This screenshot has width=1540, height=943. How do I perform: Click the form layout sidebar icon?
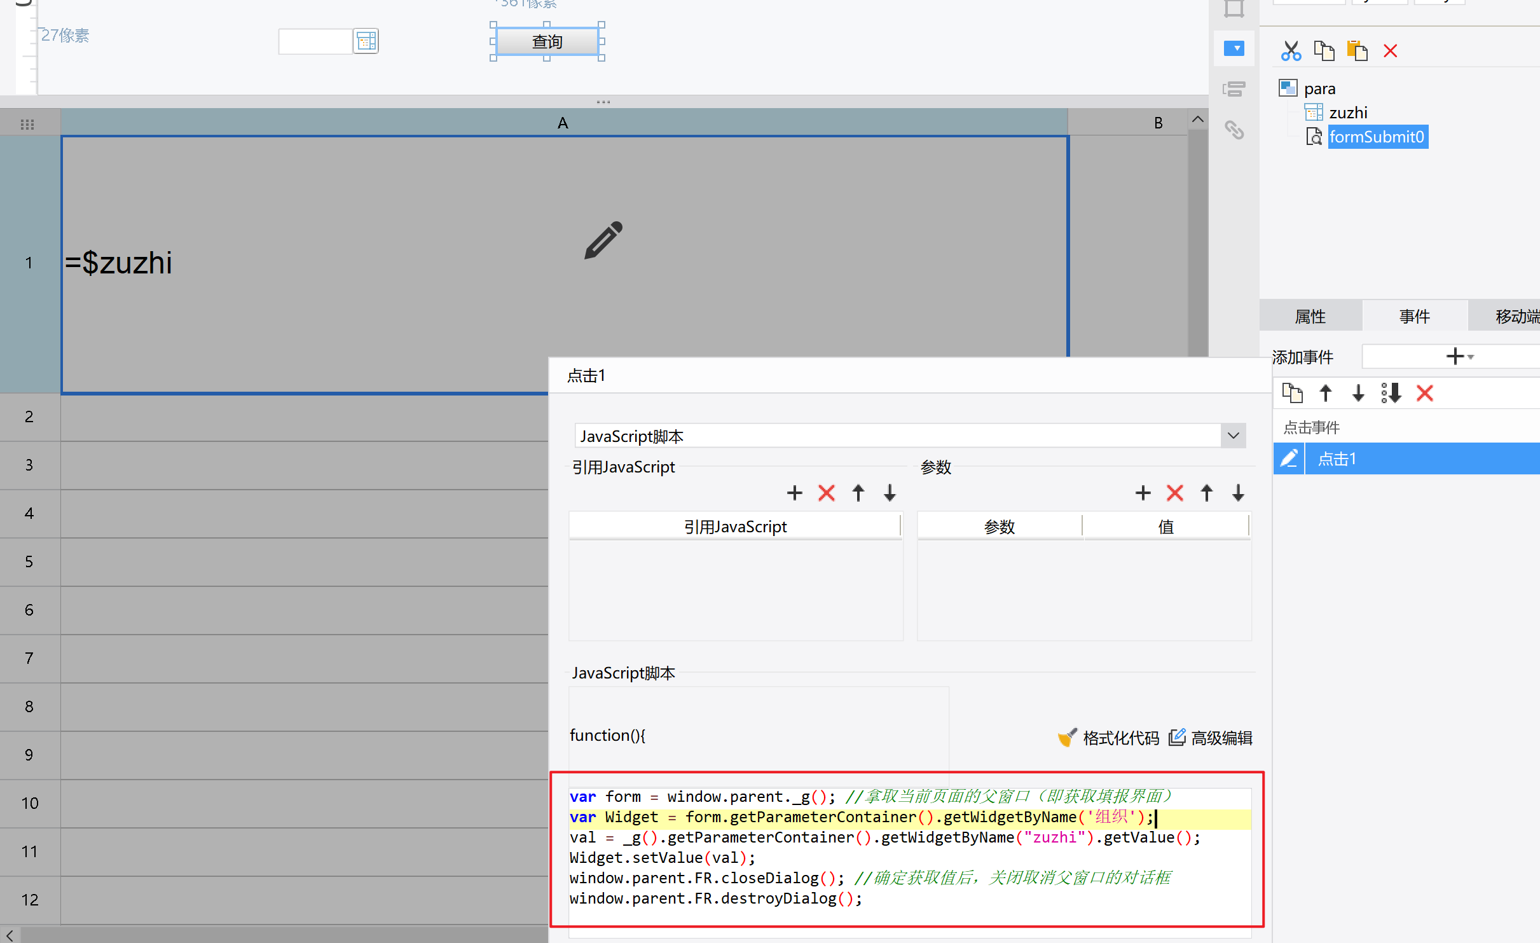click(1234, 89)
